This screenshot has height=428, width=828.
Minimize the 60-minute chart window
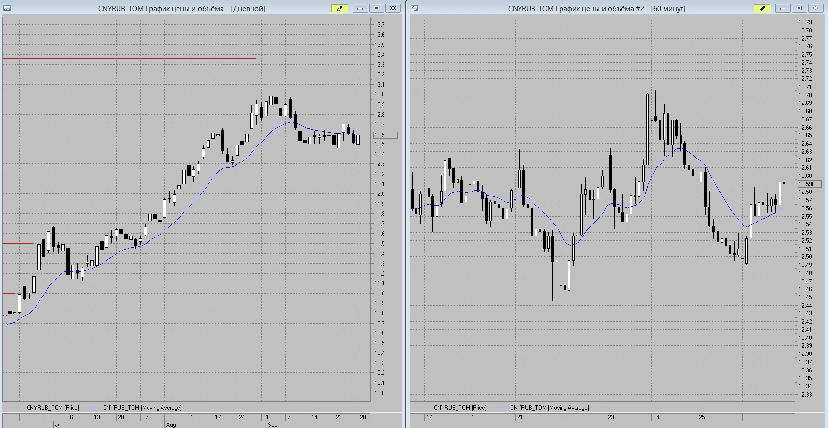pyautogui.click(x=783, y=8)
